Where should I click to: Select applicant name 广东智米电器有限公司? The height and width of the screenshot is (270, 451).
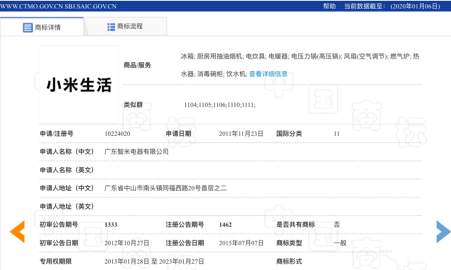pos(136,151)
